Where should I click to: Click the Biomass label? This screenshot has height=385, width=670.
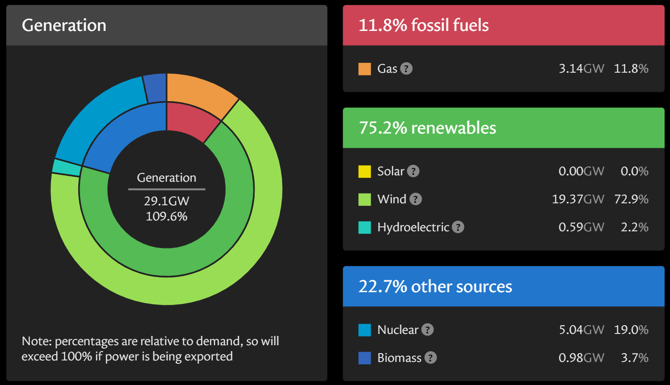(400, 358)
